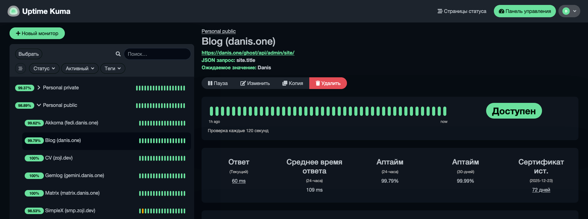Open the danis.one ghost API URL link
The image size is (588, 219).
(248, 53)
